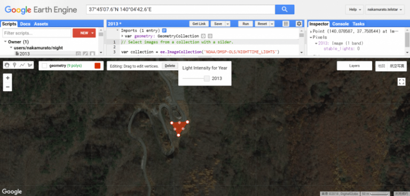This screenshot has width=410, height=196.
Task: Toggle fullscreen map view
Action: click(401, 82)
